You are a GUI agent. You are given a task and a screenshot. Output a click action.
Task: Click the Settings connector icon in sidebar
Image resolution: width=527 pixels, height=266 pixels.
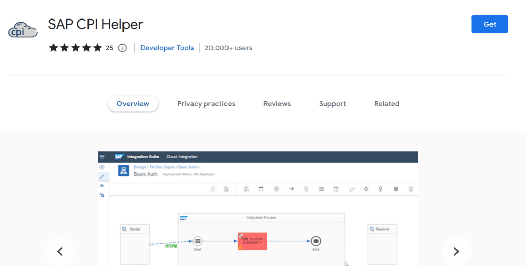(102, 195)
